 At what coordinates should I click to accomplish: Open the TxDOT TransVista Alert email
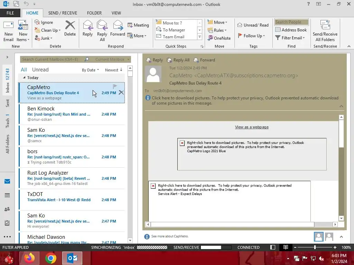72,199
